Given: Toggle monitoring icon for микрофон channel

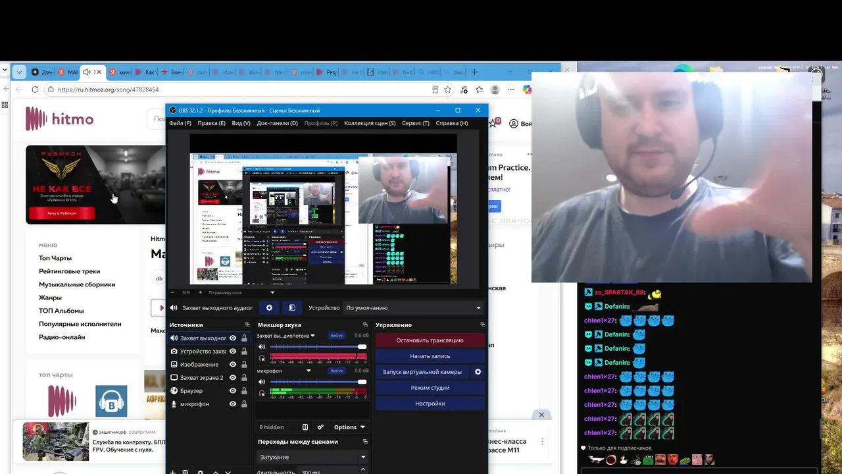Looking at the screenshot, I should tap(262, 394).
